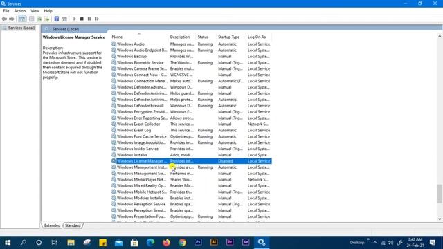Screen dimensions: 443x249
Task: Select the Windows Modules Installer row
Action: point(191,198)
